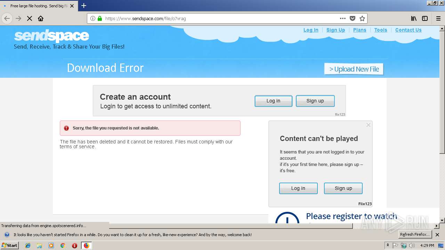Open the Firefox hamburger menu
The image size is (445, 250).
point(438,18)
